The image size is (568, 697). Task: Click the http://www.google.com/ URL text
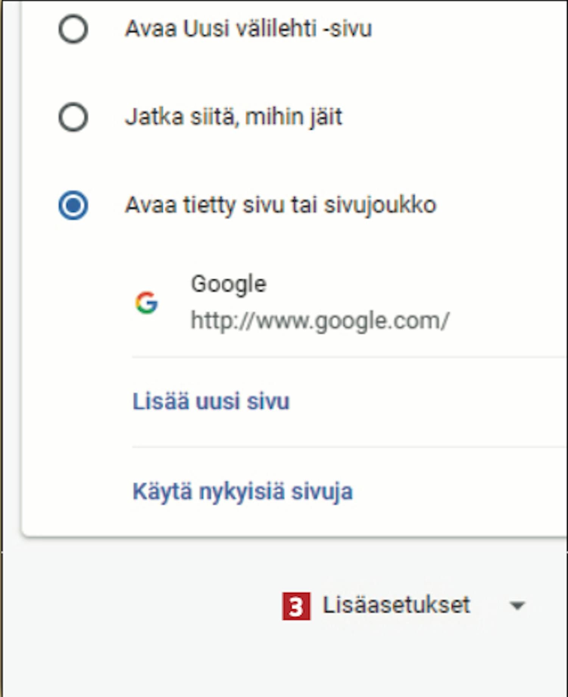pyautogui.click(x=320, y=321)
